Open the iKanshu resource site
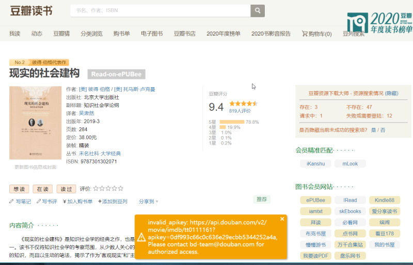Image resolution: width=413 pixels, height=265 pixels. [315, 163]
